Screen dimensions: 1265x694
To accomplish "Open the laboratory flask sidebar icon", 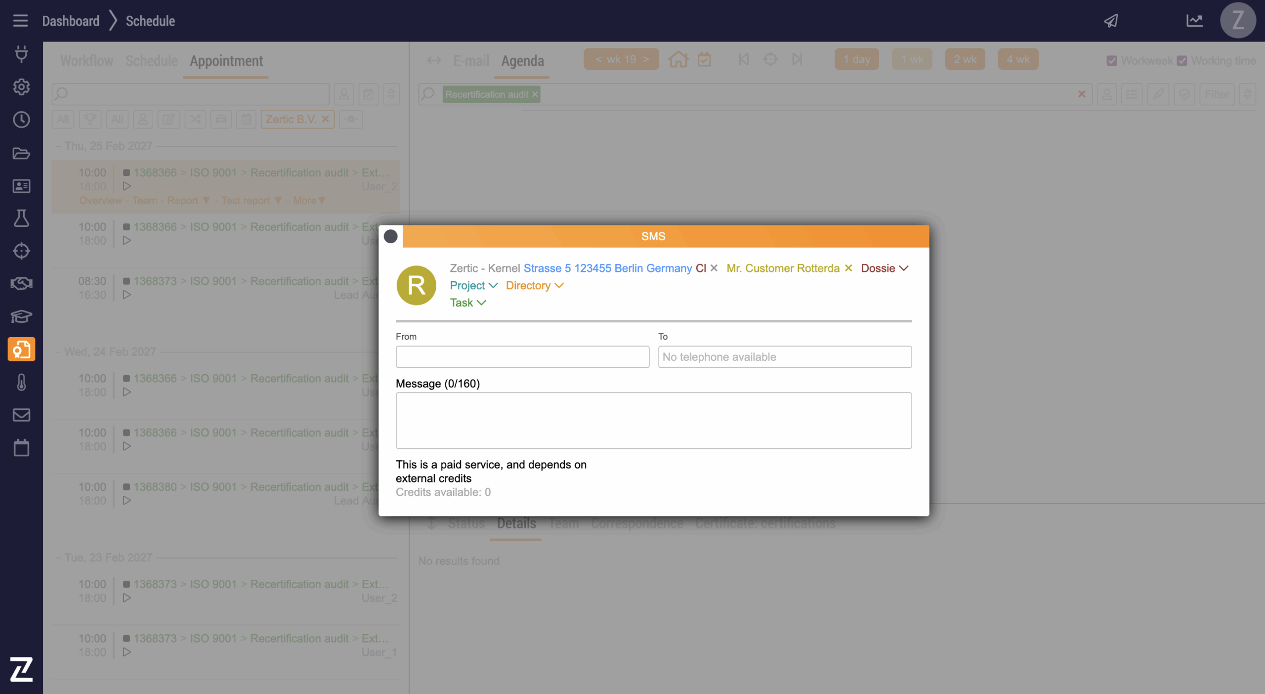I will (21, 218).
